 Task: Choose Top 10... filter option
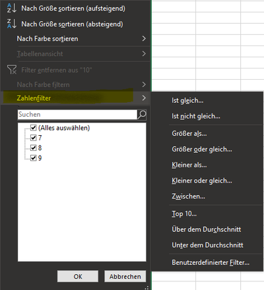coord(184,214)
